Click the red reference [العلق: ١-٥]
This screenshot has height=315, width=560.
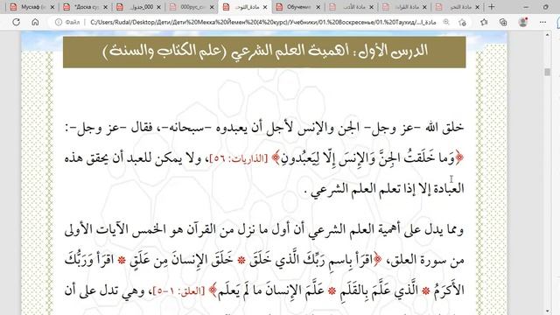[178, 291]
